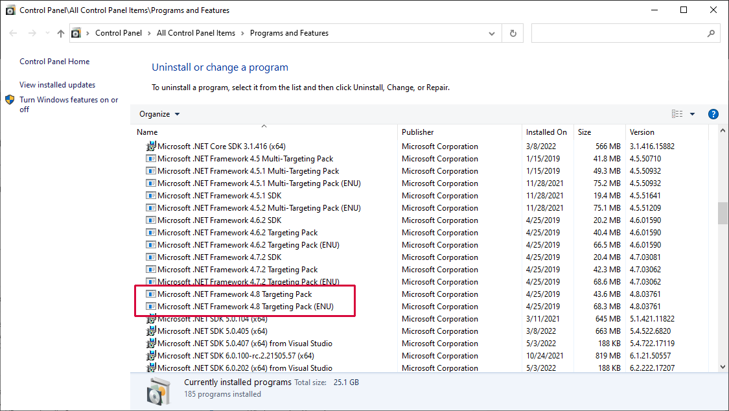729x411 pixels.
Task: Click All Control Panel Items breadcrumb
Action: pyautogui.click(x=196, y=33)
